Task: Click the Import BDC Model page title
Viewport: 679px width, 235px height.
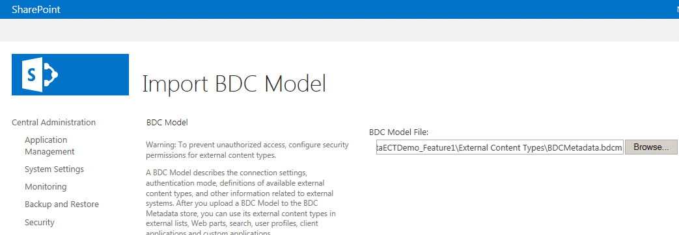Action: [x=234, y=84]
